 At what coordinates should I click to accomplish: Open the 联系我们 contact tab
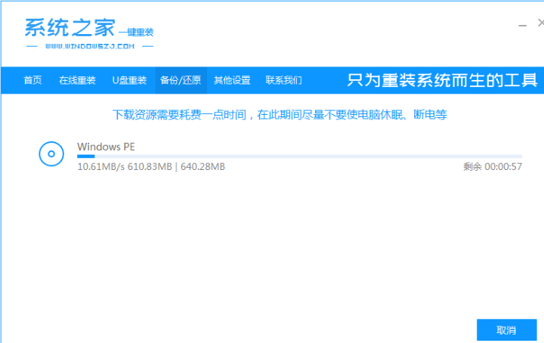283,80
